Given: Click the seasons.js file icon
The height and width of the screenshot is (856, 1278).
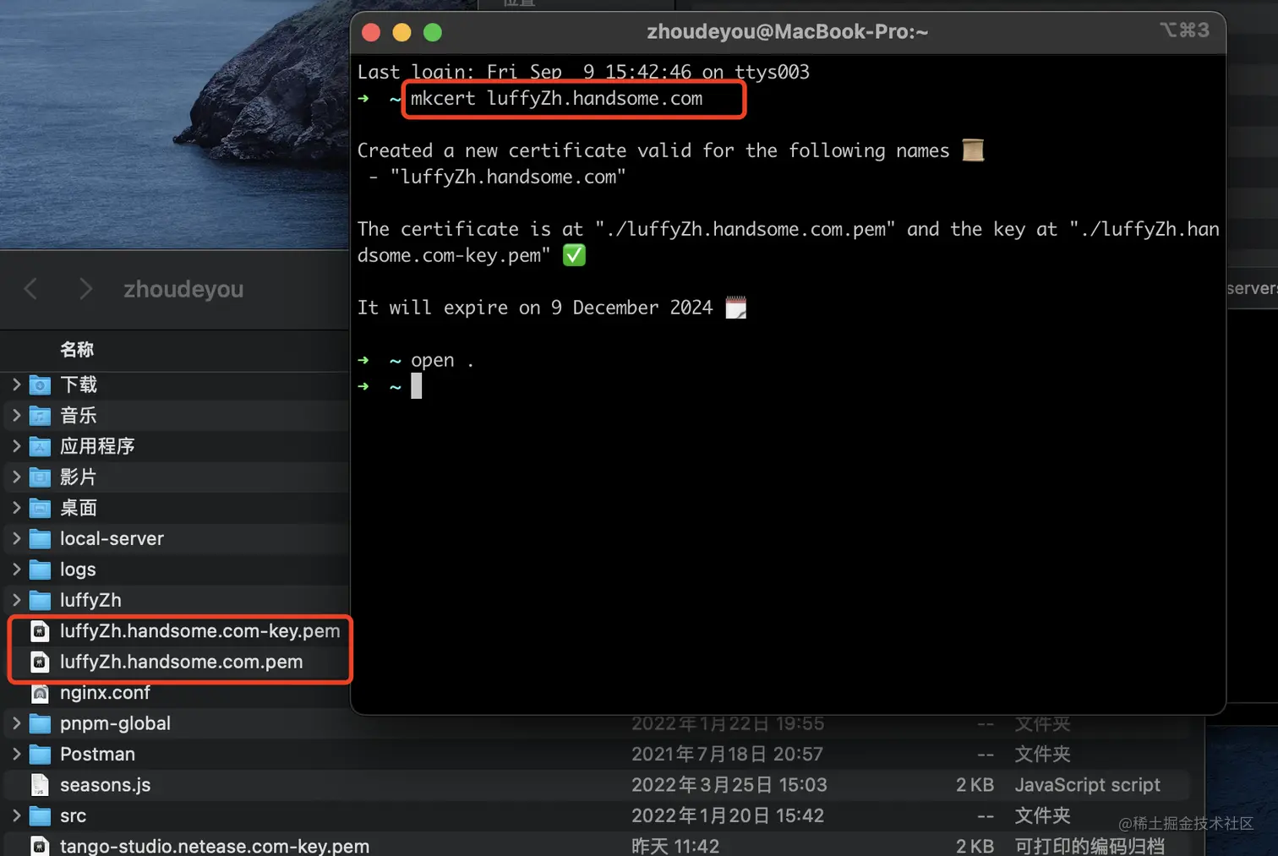Looking at the screenshot, I should [40, 785].
